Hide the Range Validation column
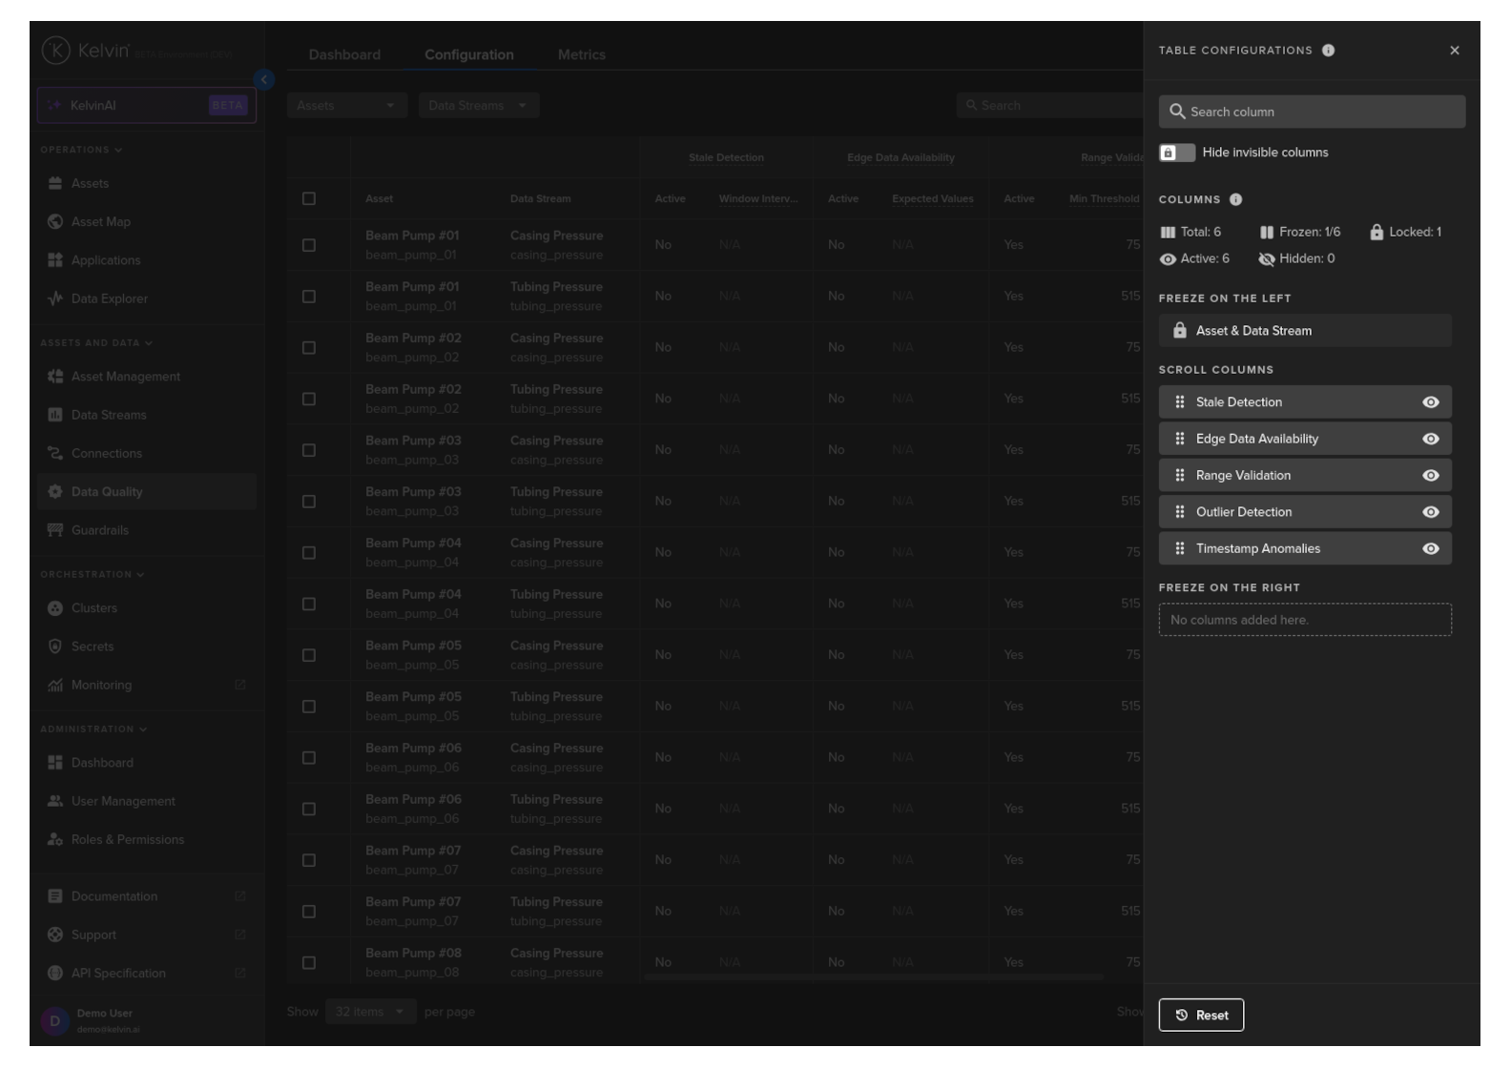 pyautogui.click(x=1430, y=476)
